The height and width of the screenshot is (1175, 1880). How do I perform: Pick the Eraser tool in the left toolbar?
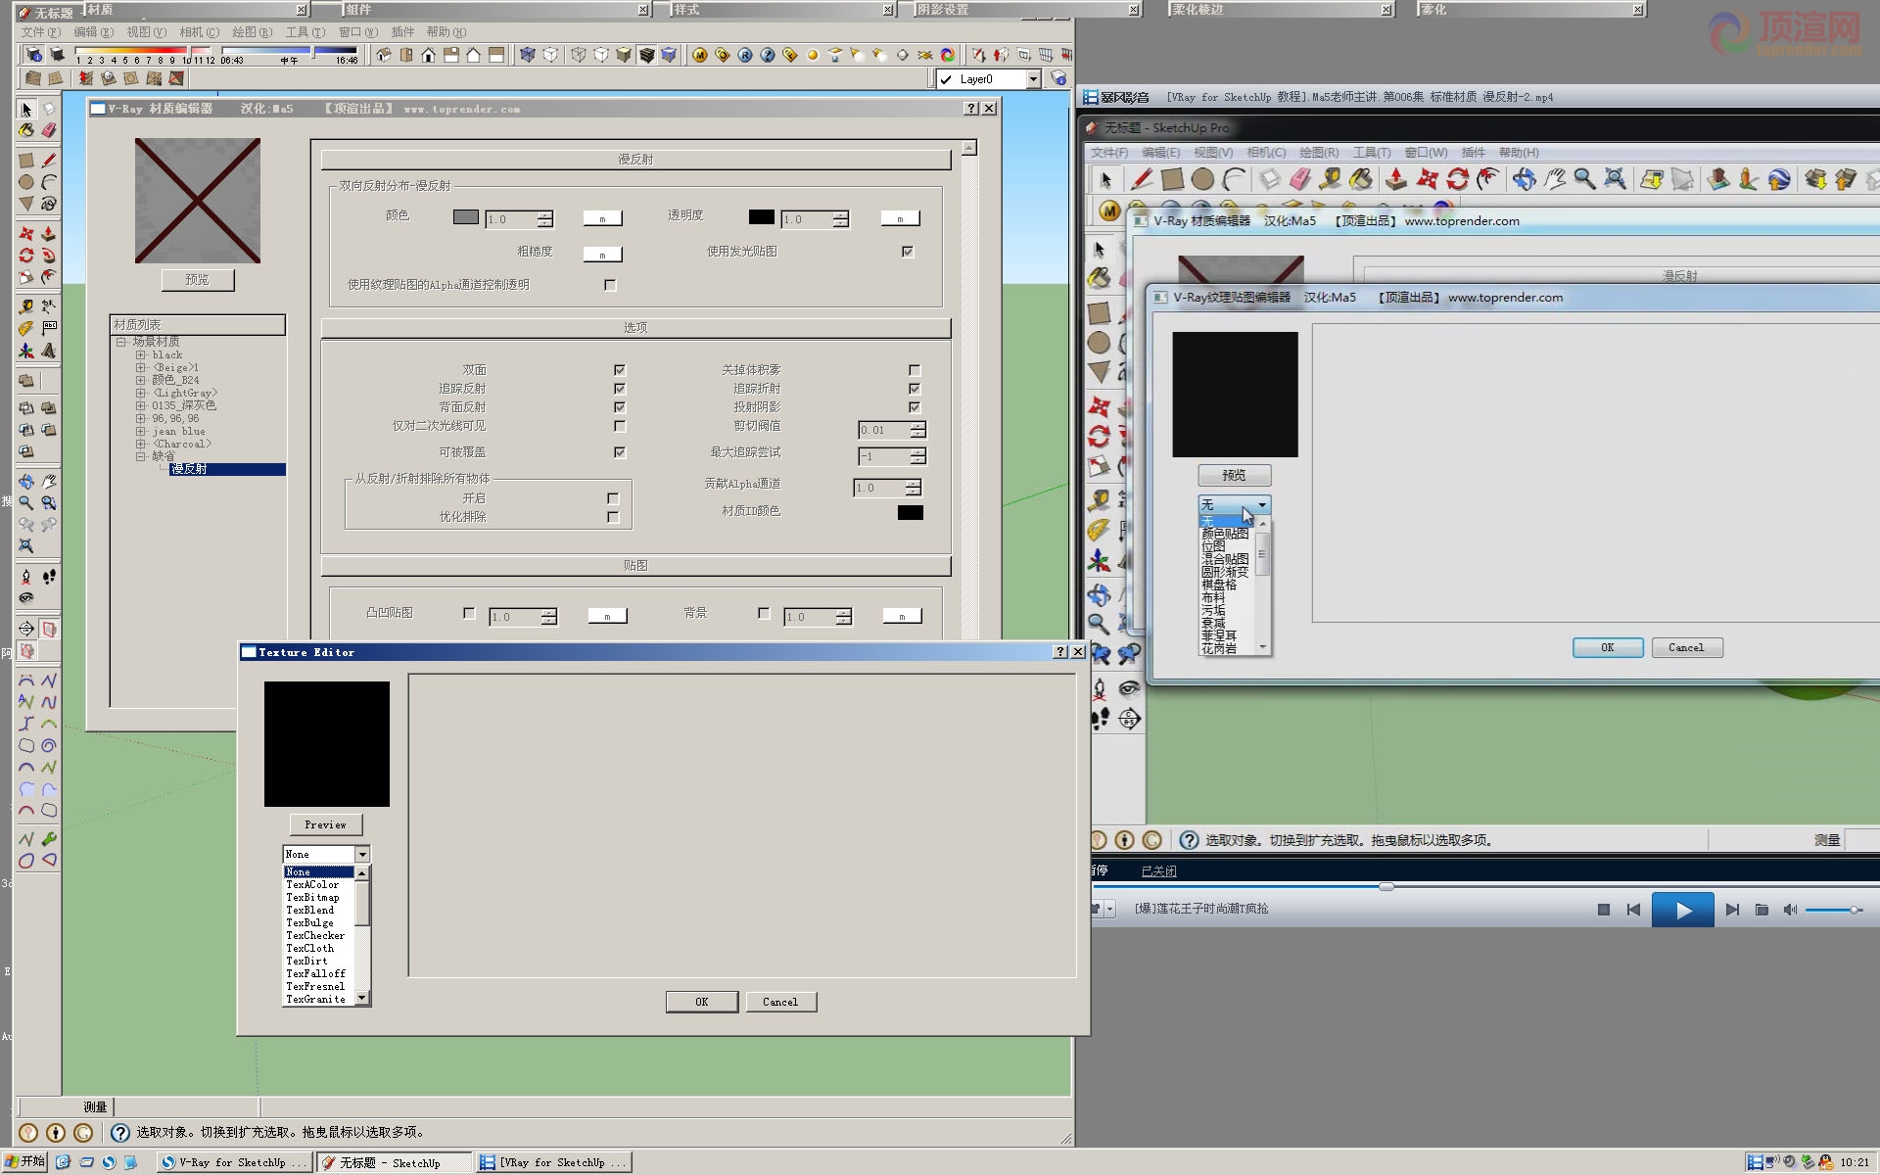pos(49,131)
